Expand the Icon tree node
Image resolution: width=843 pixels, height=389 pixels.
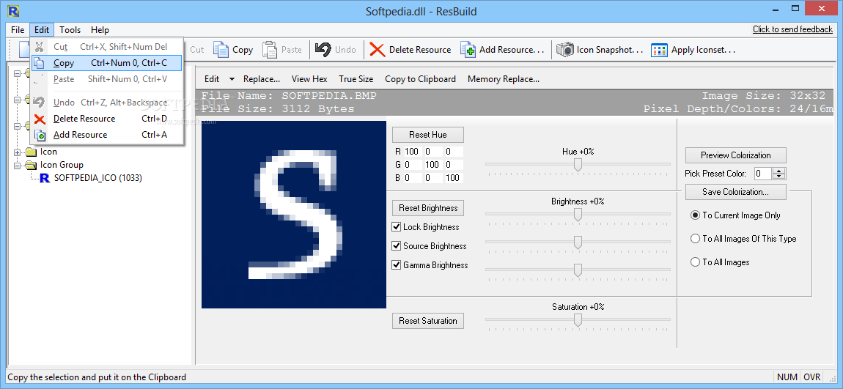pyautogui.click(x=17, y=152)
